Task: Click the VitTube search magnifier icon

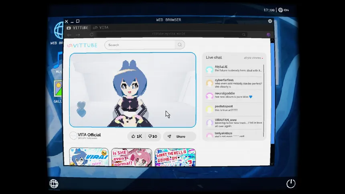Action: [x=180, y=44]
